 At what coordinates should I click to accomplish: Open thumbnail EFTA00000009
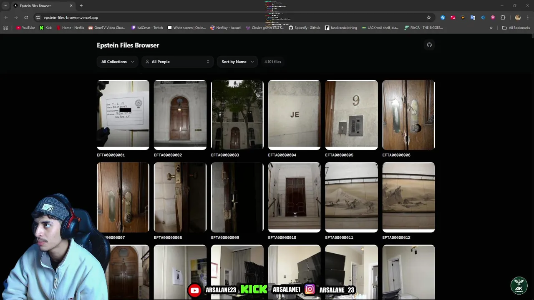(237, 197)
